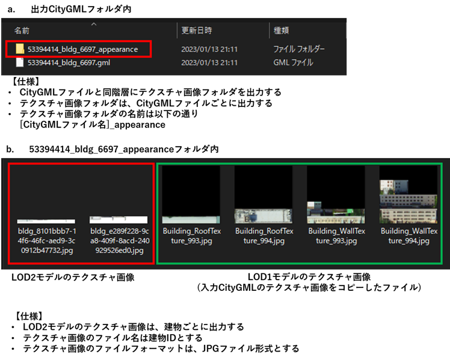The image size is (450, 360).
Task: Open Building_WallTexture_993.jpg thumbnail
Action: [336, 195]
